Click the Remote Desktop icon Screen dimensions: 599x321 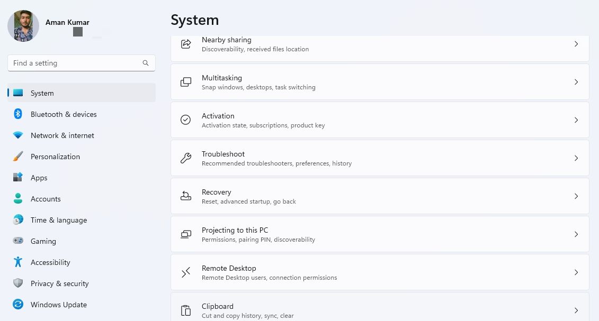click(x=186, y=272)
